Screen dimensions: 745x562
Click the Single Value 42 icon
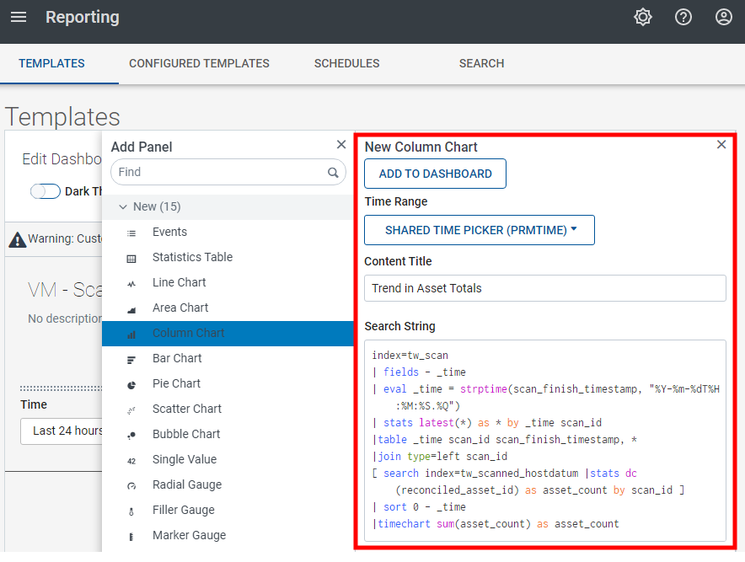coord(131,461)
